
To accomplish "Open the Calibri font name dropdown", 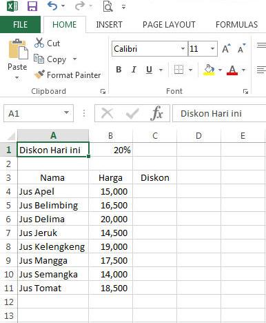I will [183, 49].
